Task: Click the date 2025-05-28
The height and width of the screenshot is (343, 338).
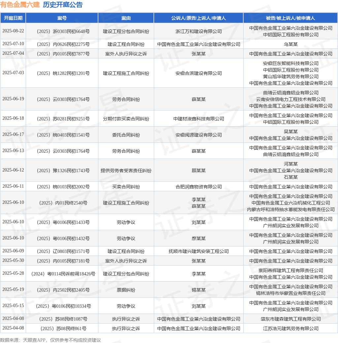Action: [x=13, y=273]
